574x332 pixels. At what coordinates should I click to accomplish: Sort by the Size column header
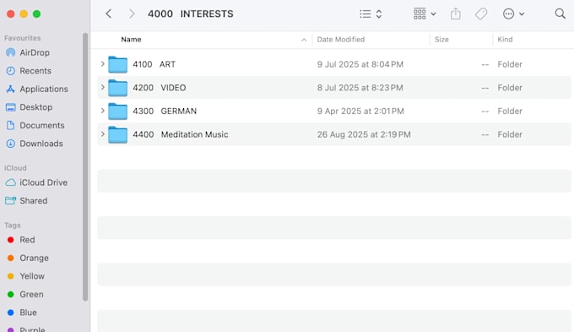pos(441,39)
